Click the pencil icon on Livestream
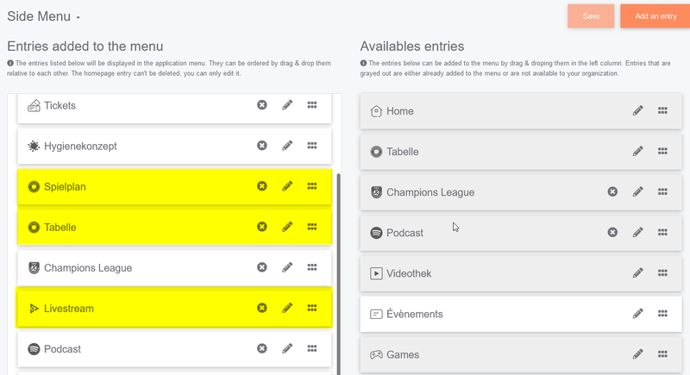The width and height of the screenshot is (690, 375). click(287, 308)
